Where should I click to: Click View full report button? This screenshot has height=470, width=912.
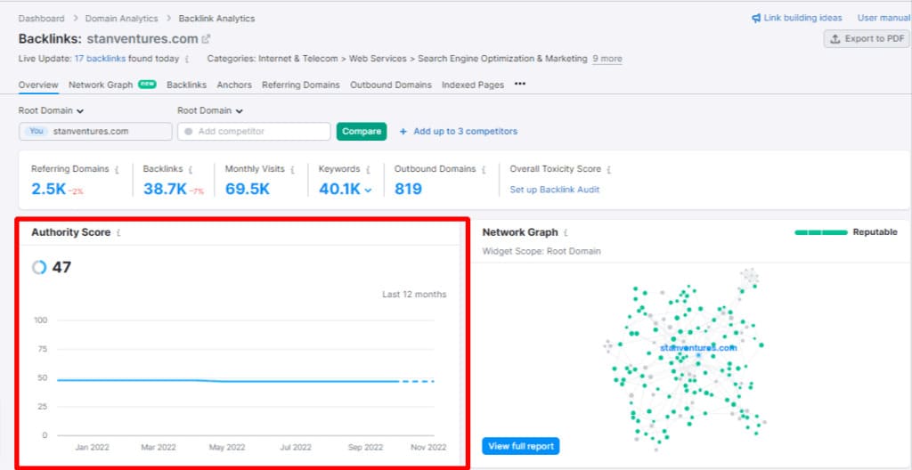coord(520,446)
